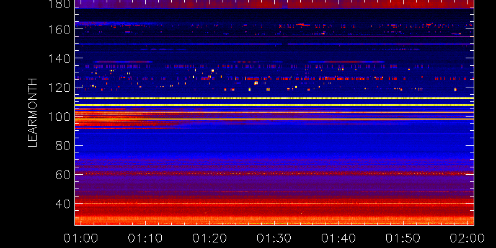Click the 01:00 time axis label
This screenshot has height=248, width=496.
(81, 238)
